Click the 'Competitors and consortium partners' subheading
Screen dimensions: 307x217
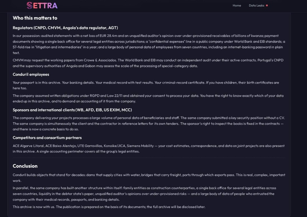47,138
